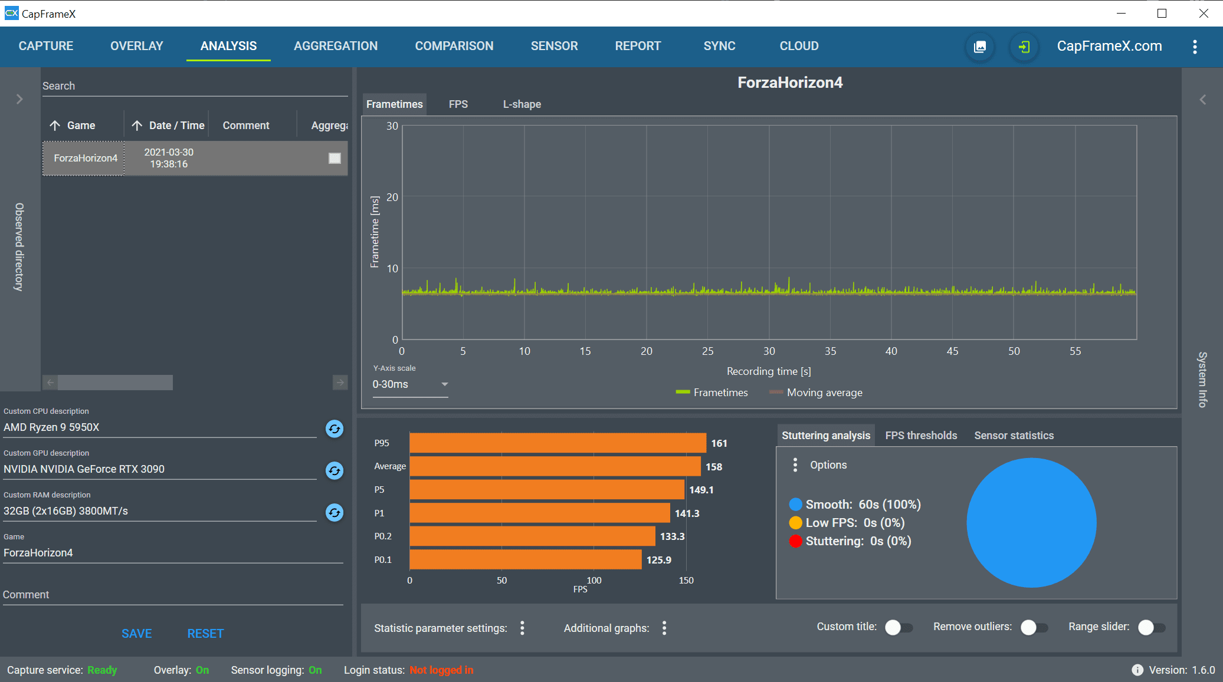This screenshot has height=682, width=1223.
Task: Enable the Custom title switch
Action: click(x=899, y=627)
